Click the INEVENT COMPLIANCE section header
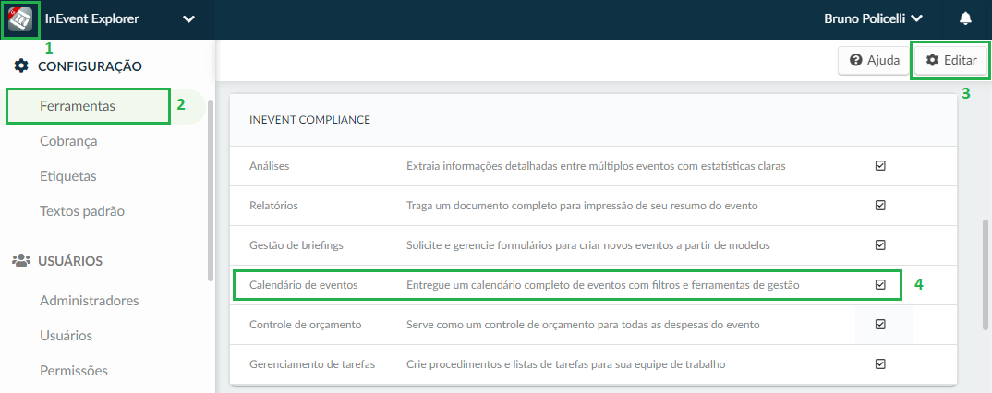Image resolution: width=992 pixels, height=393 pixels. 310,119
